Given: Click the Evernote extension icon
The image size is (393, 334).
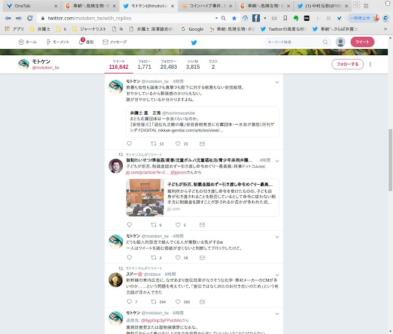Looking at the screenshot, I should 296,18.
